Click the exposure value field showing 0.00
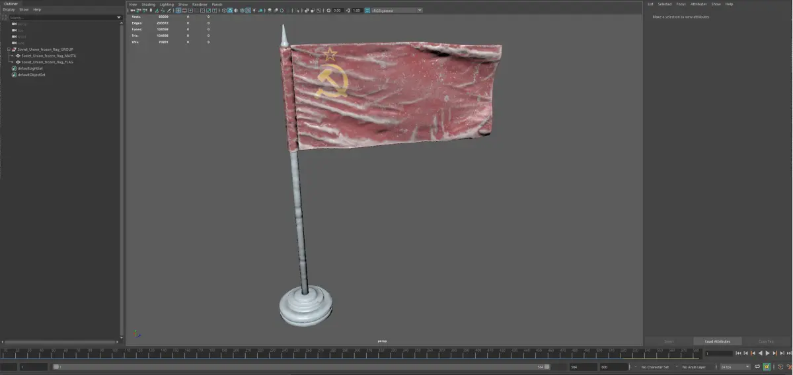Viewport: 793px width, 375px height. click(337, 11)
